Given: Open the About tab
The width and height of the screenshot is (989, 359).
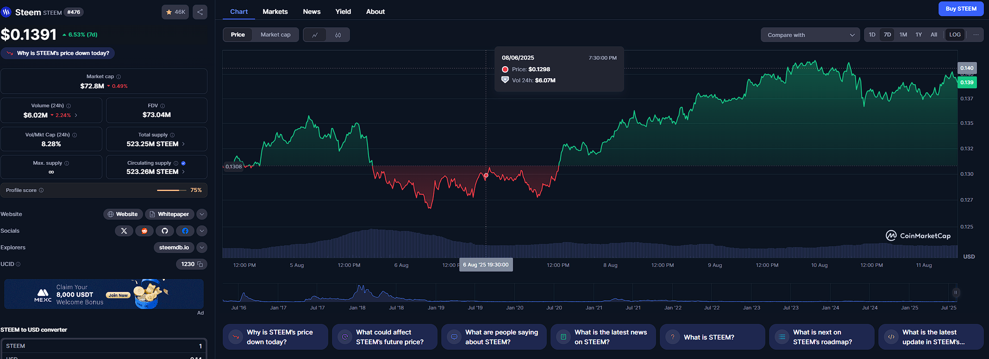Looking at the screenshot, I should pyautogui.click(x=376, y=12).
